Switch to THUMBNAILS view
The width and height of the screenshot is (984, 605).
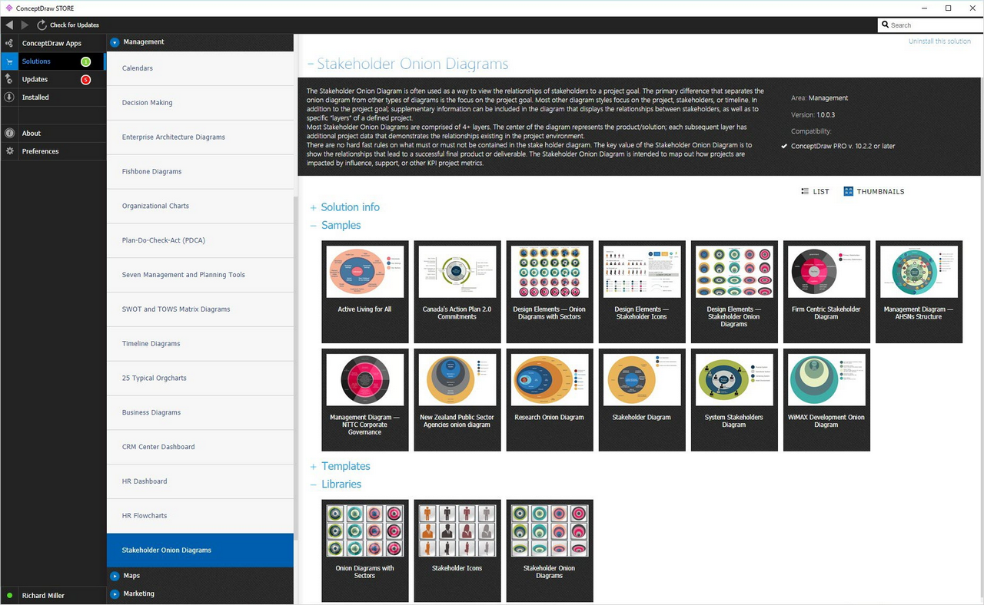pos(880,192)
